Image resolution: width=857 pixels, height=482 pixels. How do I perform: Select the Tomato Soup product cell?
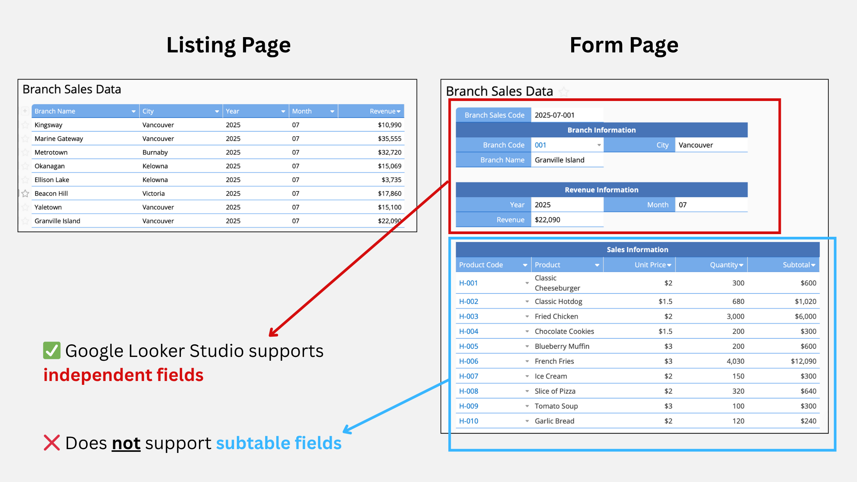click(x=567, y=406)
